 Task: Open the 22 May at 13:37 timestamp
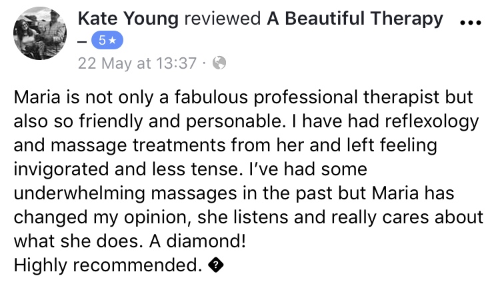coord(137,63)
